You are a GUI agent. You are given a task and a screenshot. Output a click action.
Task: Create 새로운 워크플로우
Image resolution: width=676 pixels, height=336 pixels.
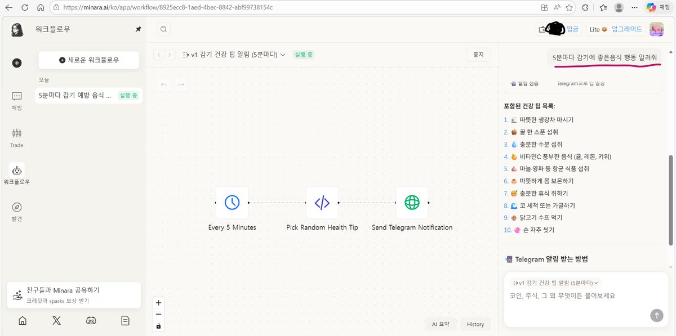pos(89,60)
